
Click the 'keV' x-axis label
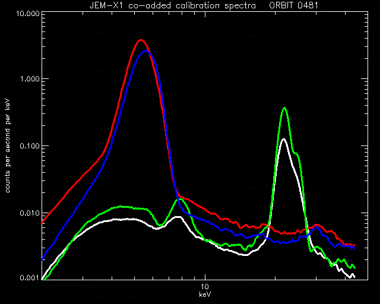coord(205,294)
